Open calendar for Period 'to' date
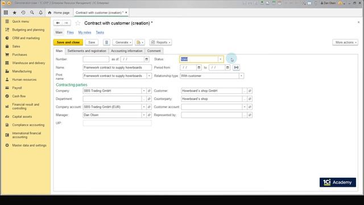 click(227, 67)
